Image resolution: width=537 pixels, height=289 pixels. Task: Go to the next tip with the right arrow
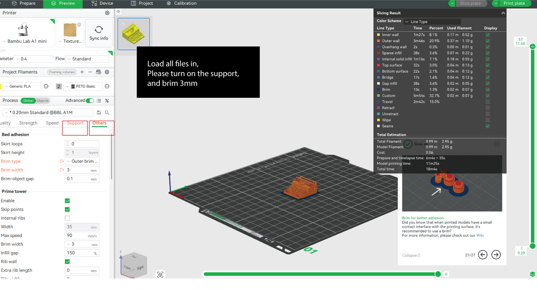[x=496, y=254]
